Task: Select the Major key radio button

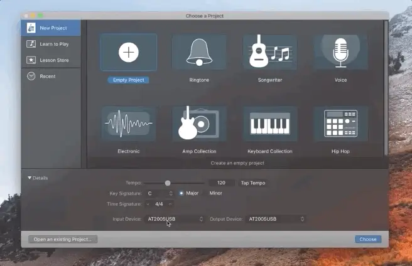Action: pos(182,193)
